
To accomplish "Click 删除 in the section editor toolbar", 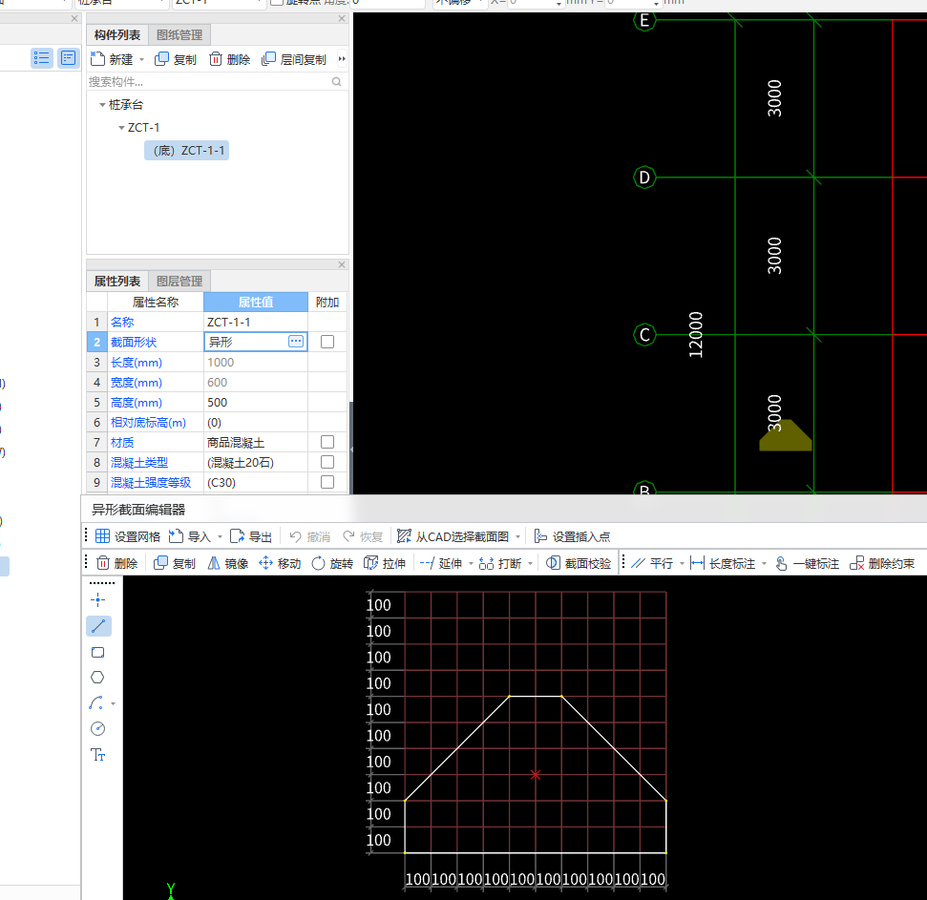I will tap(117, 564).
